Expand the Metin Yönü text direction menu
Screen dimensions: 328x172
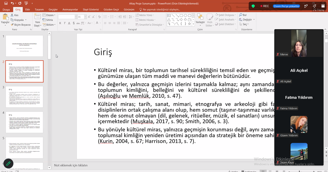click(x=145, y=15)
